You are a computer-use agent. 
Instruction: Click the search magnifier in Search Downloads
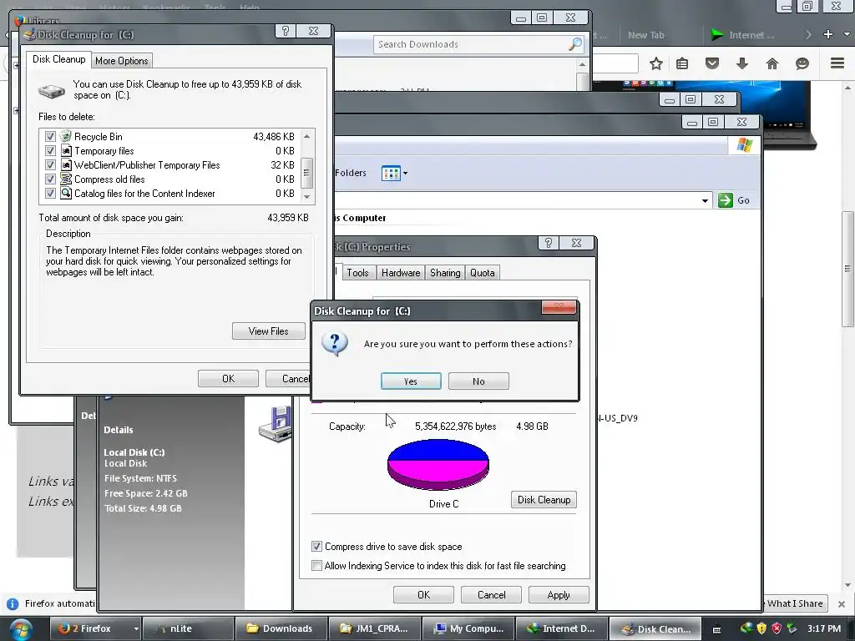click(574, 44)
